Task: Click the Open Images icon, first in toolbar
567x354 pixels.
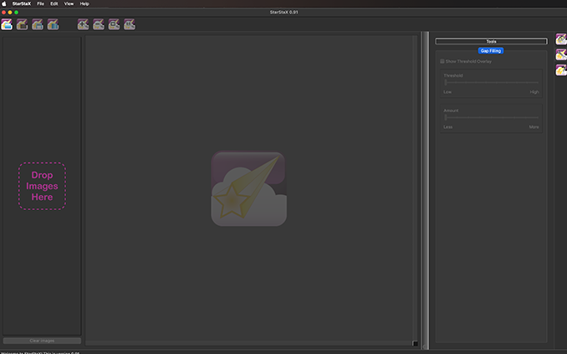Action: (8, 25)
